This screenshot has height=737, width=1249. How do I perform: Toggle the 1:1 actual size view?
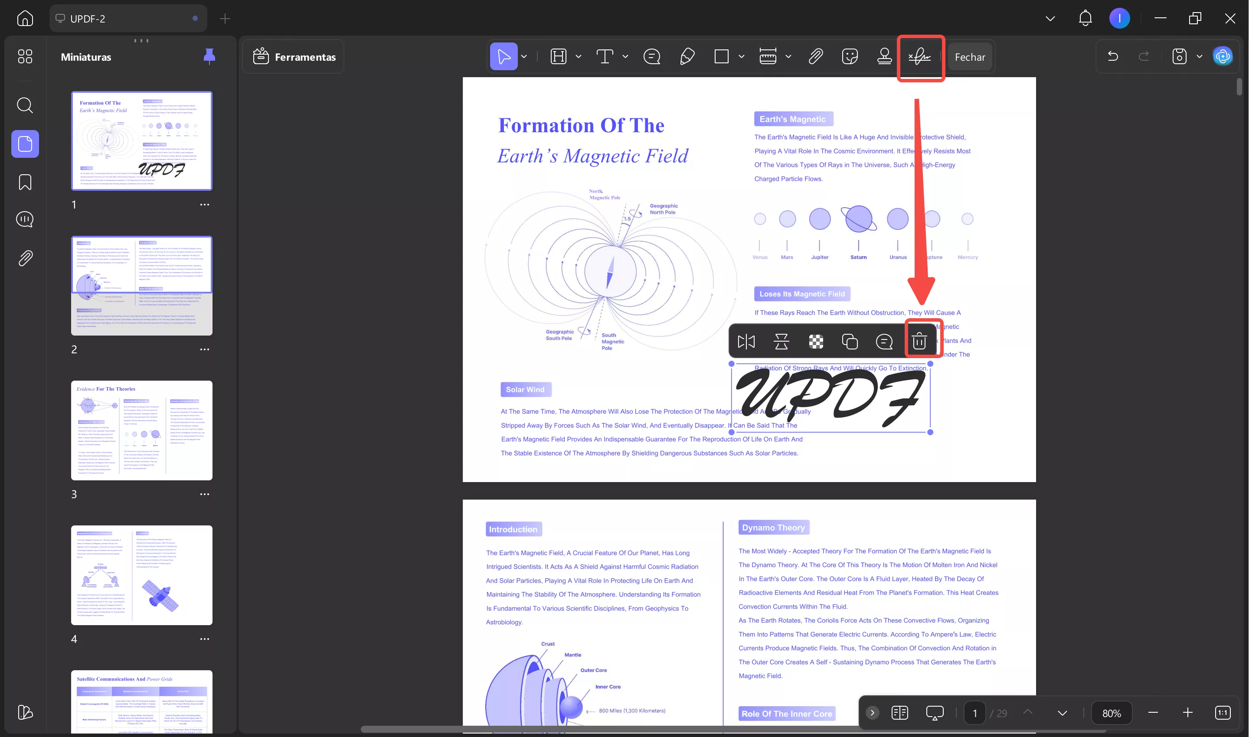[x=1223, y=713]
